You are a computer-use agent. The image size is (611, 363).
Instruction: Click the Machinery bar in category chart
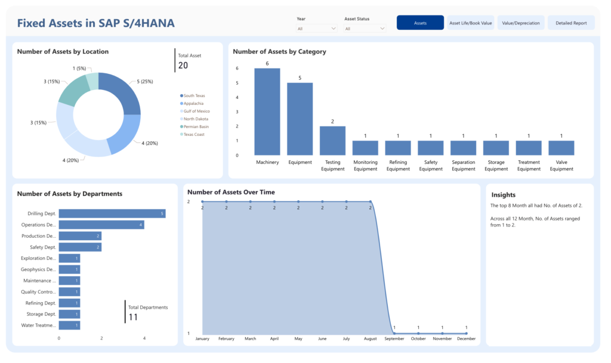(x=267, y=111)
